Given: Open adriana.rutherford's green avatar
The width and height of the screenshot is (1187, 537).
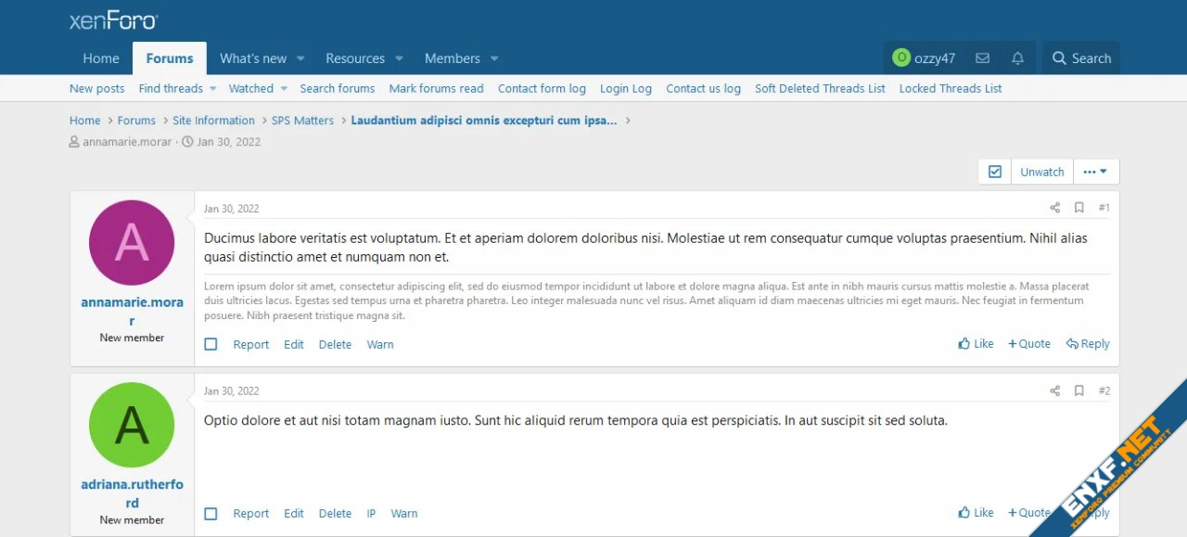Looking at the screenshot, I should click(132, 425).
